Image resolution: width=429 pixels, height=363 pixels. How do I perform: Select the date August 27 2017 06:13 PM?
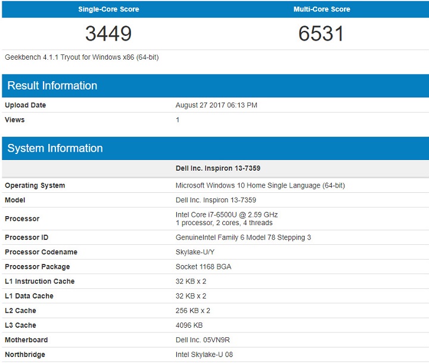point(216,105)
